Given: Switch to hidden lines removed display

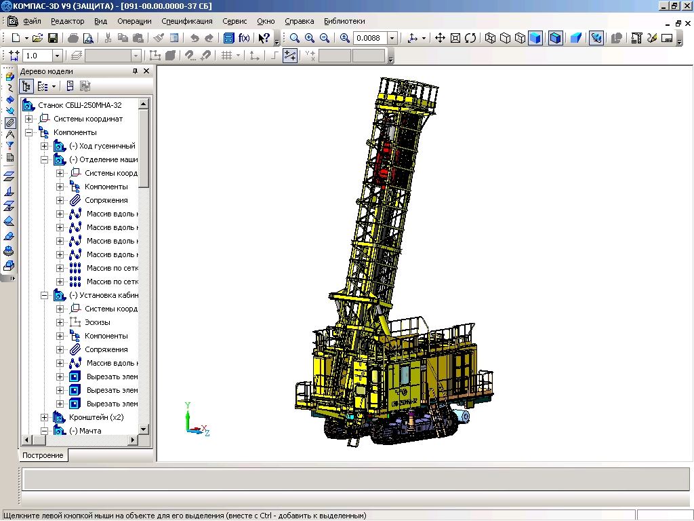Looking at the screenshot, I should tap(505, 38).
